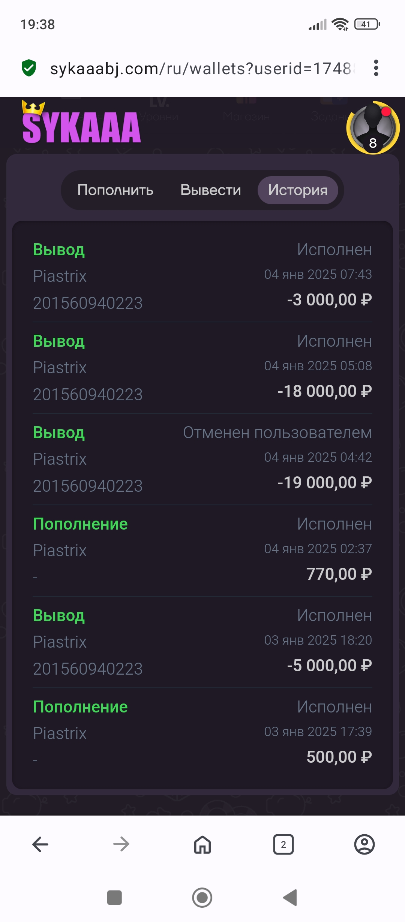Open the browser account profile icon

click(x=364, y=844)
